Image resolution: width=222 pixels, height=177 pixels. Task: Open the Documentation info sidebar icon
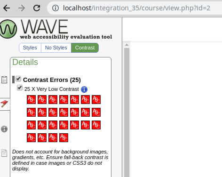[4, 129]
